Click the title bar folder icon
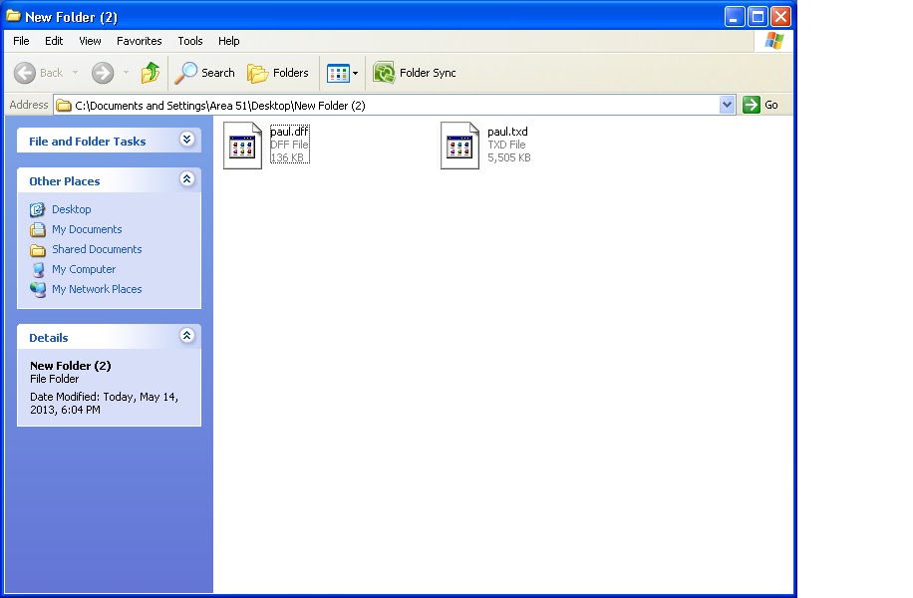This screenshot has height=598, width=913. coord(13,16)
